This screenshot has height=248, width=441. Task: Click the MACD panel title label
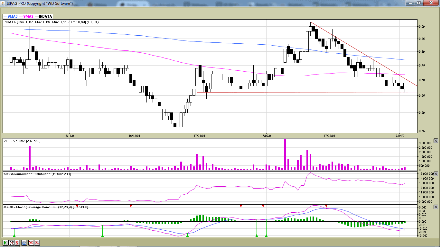point(46,207)
